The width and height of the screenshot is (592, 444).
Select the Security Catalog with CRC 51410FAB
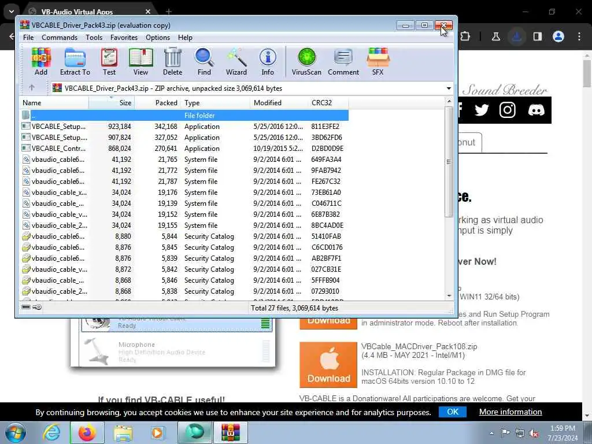(x=184, y=236)
